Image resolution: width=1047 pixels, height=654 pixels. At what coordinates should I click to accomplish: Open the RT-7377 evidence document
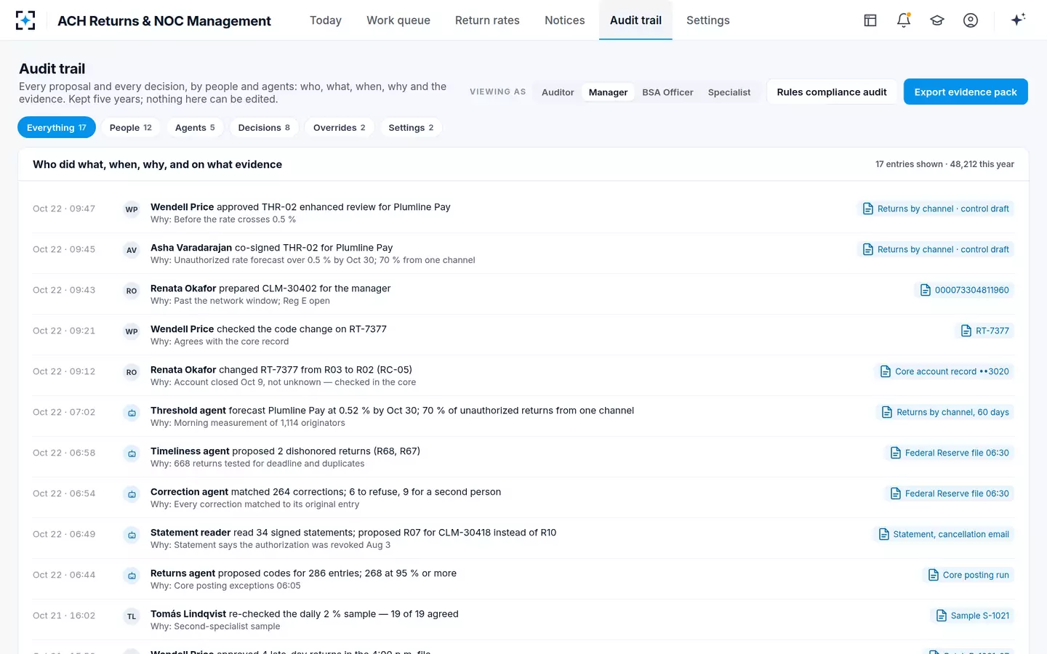(x=984, y=331)
